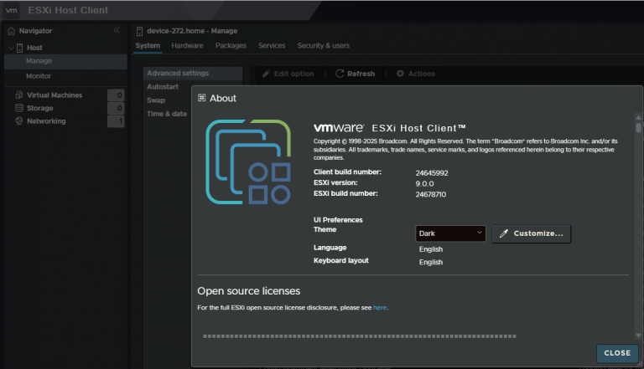The width and height of the screenshot is (644, 369).
Task: Open Storage in Navigator
Action: (40, 108)
